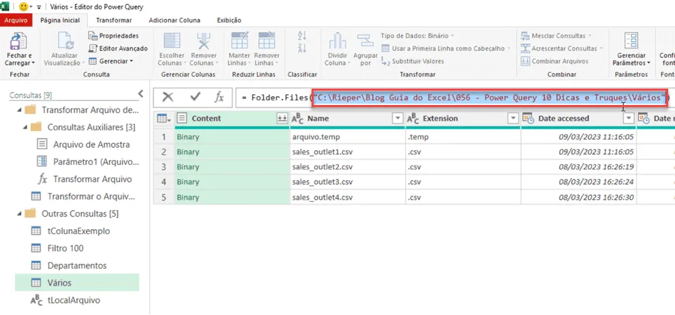Click Substituir Valores

click(412, 61)
